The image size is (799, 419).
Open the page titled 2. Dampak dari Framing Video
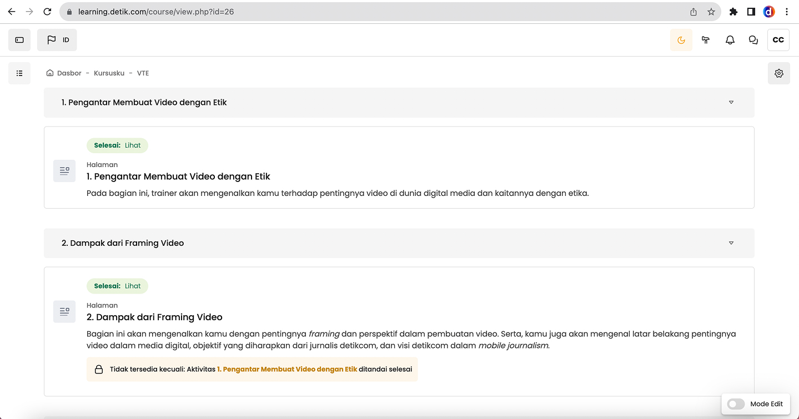pyautogui.click(x=154, y=317)
